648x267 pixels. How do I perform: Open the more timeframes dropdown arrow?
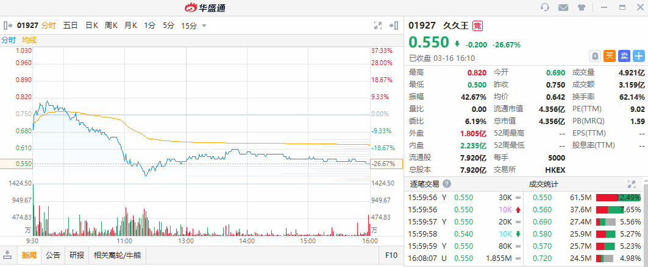(204, 26)
